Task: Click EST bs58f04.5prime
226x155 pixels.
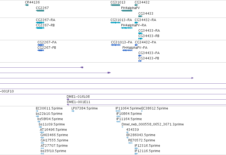Action: [x=50, y=119]
